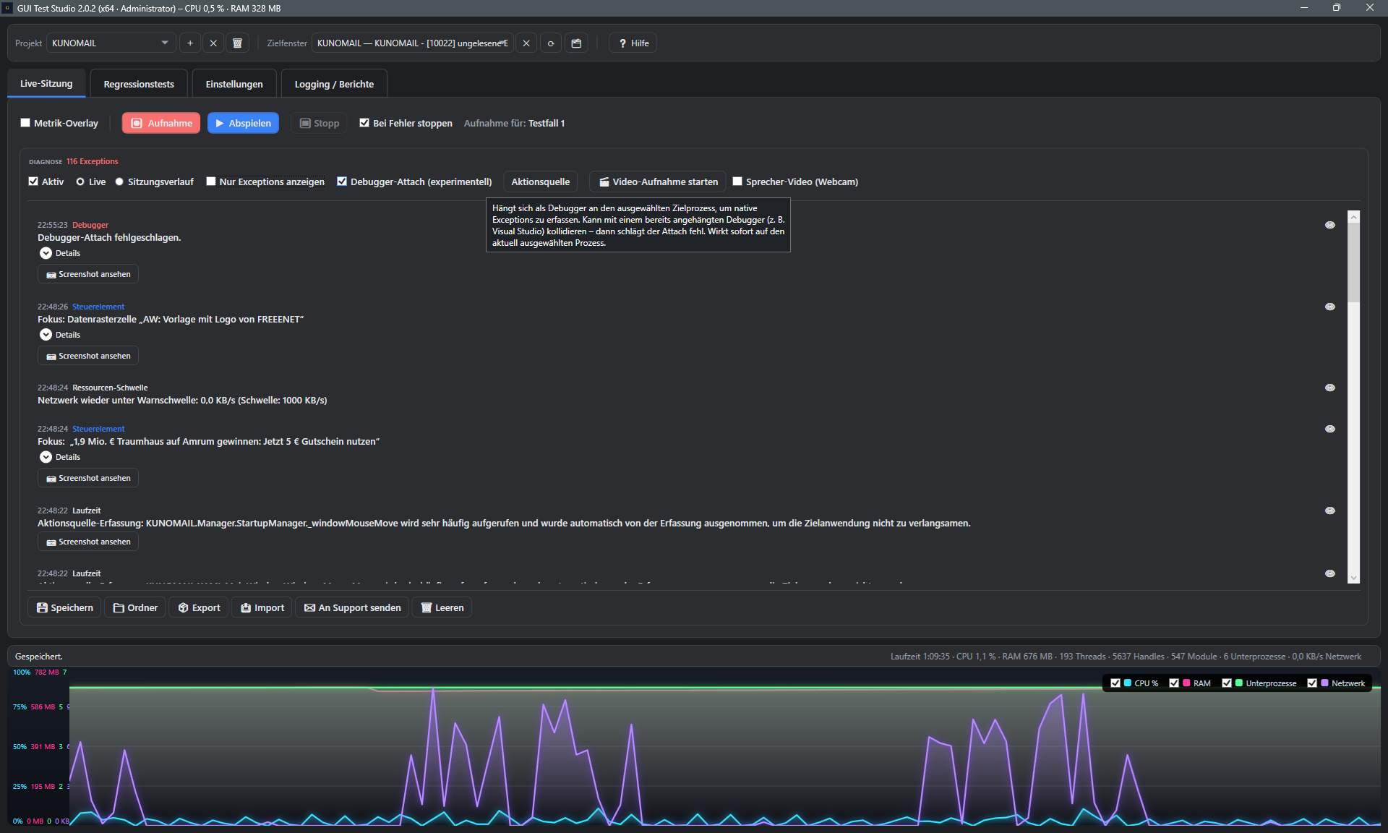Remove project with X next to KUNOMAIL dropdown
The width and height of the screenshot is (1388, 833).
tap(213, 43)
